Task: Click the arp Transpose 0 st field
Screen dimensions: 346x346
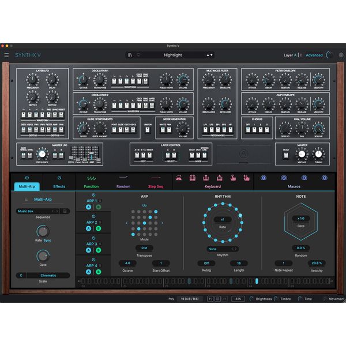Action: click(144, 248)
